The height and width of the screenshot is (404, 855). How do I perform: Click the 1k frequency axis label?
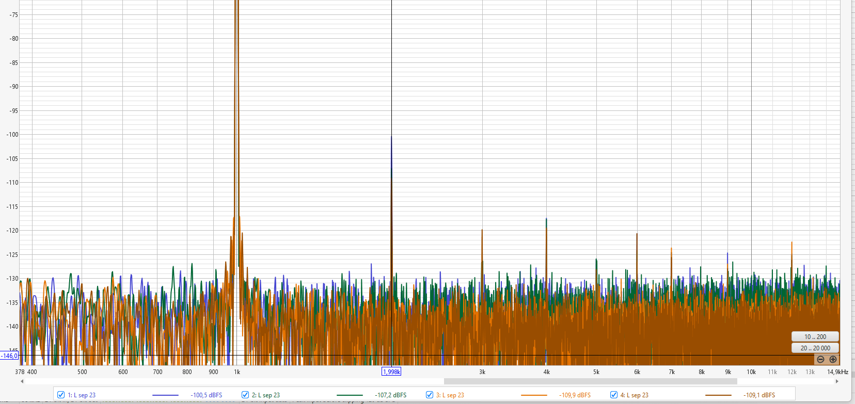[x=237, y=371]
